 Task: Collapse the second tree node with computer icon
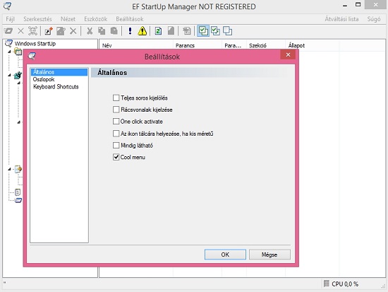coord(9,75)
